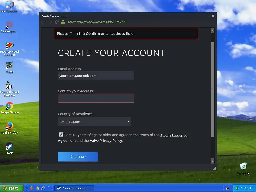The image size is (256, 192).
Task: Select the Mozilla Firefox desktop icon
Action: click(x=9, y=128)
